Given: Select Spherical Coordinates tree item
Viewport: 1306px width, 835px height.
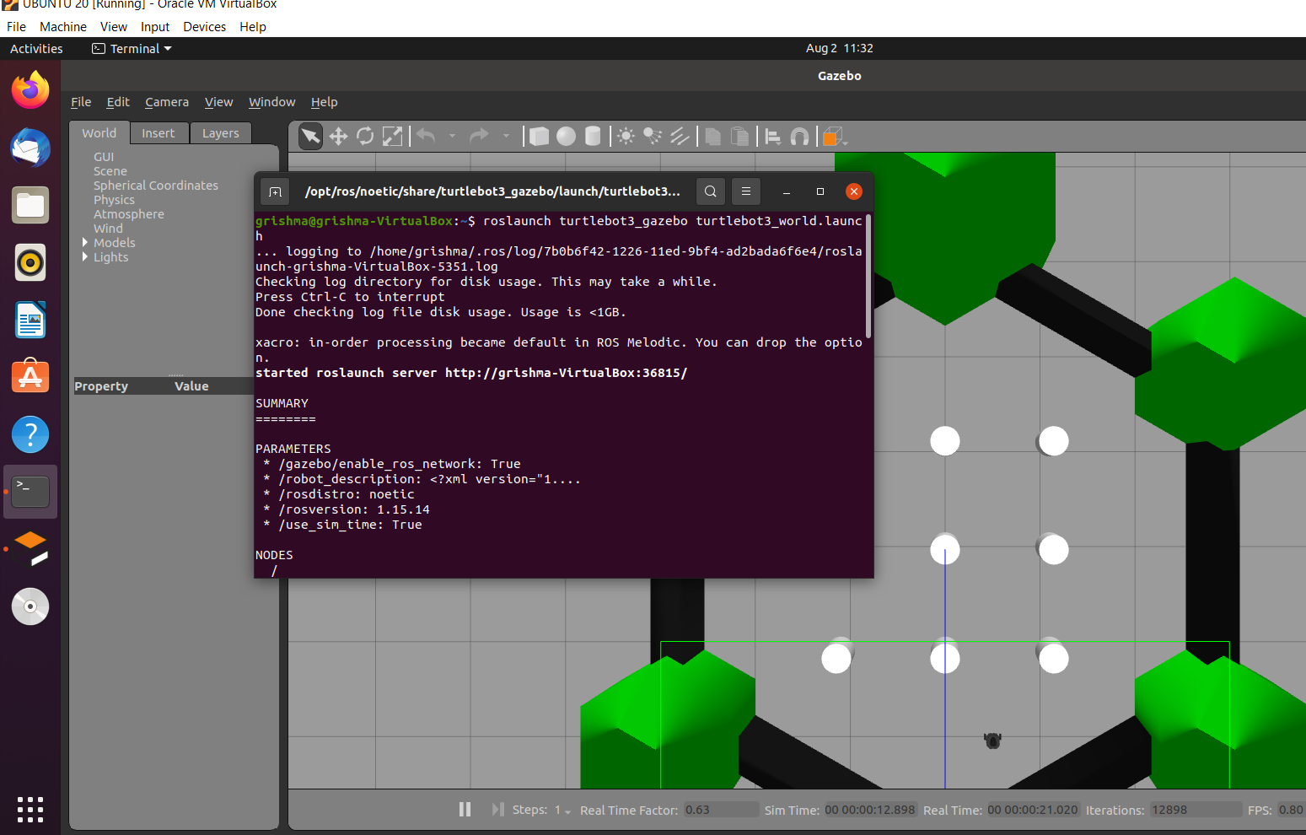Looking at the screenshot, I should (156, 186).
